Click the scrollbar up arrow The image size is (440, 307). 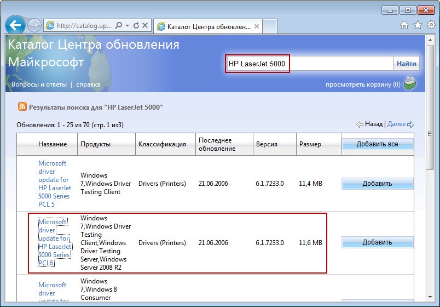(430, 40)
